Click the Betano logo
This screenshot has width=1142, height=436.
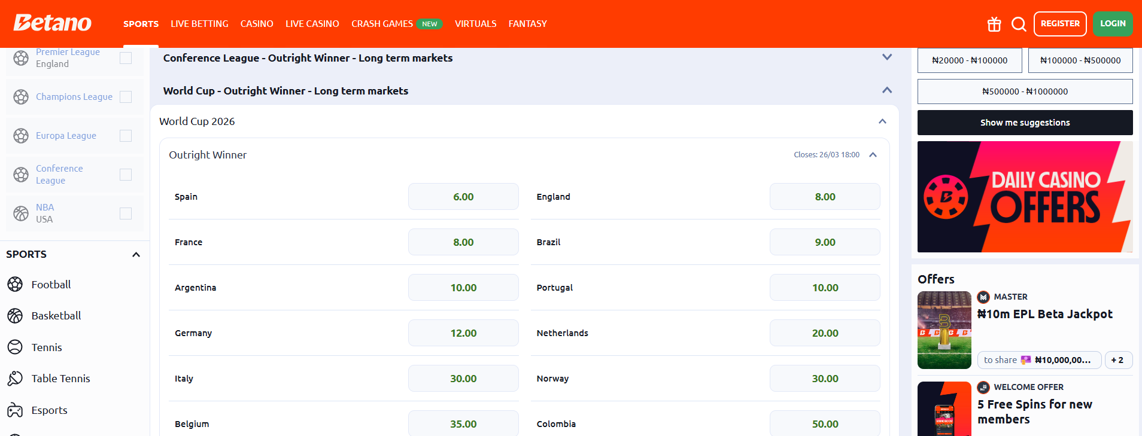pyautogui.click(x=53, y=23)
